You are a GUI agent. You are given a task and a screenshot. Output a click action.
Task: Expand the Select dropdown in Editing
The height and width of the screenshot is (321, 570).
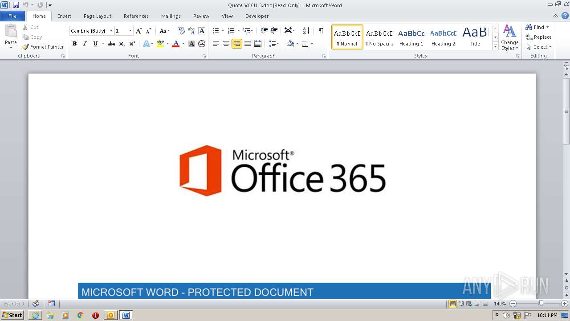(539, 47)
